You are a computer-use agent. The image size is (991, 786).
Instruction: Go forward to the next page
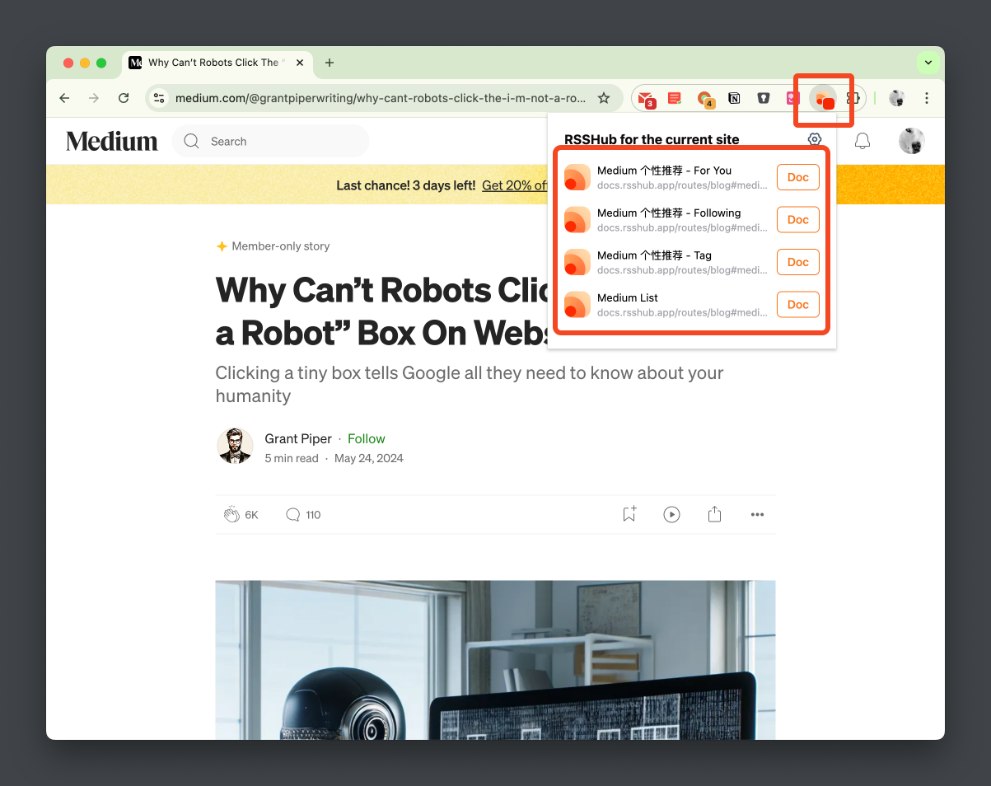tap(94, 98)
